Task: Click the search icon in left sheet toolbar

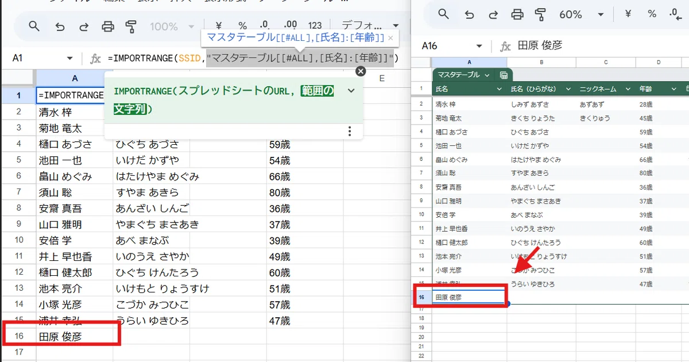Action: click(34, 26)
